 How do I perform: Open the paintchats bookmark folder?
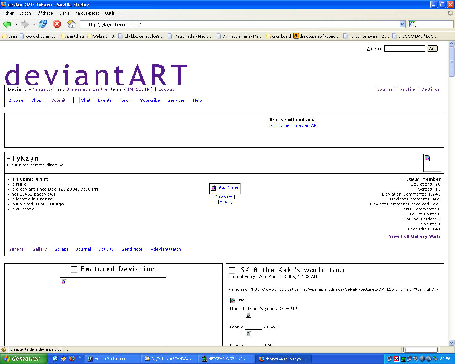pos(73,36)
